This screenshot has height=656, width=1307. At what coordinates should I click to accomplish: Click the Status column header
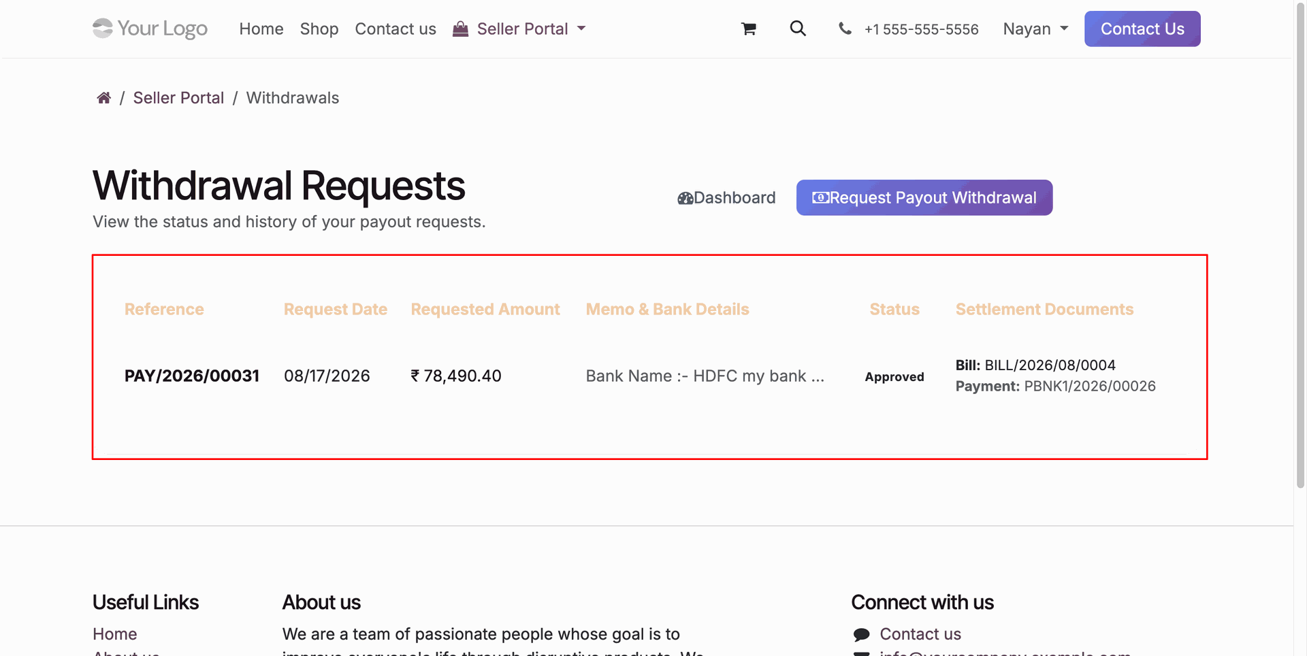894,309
